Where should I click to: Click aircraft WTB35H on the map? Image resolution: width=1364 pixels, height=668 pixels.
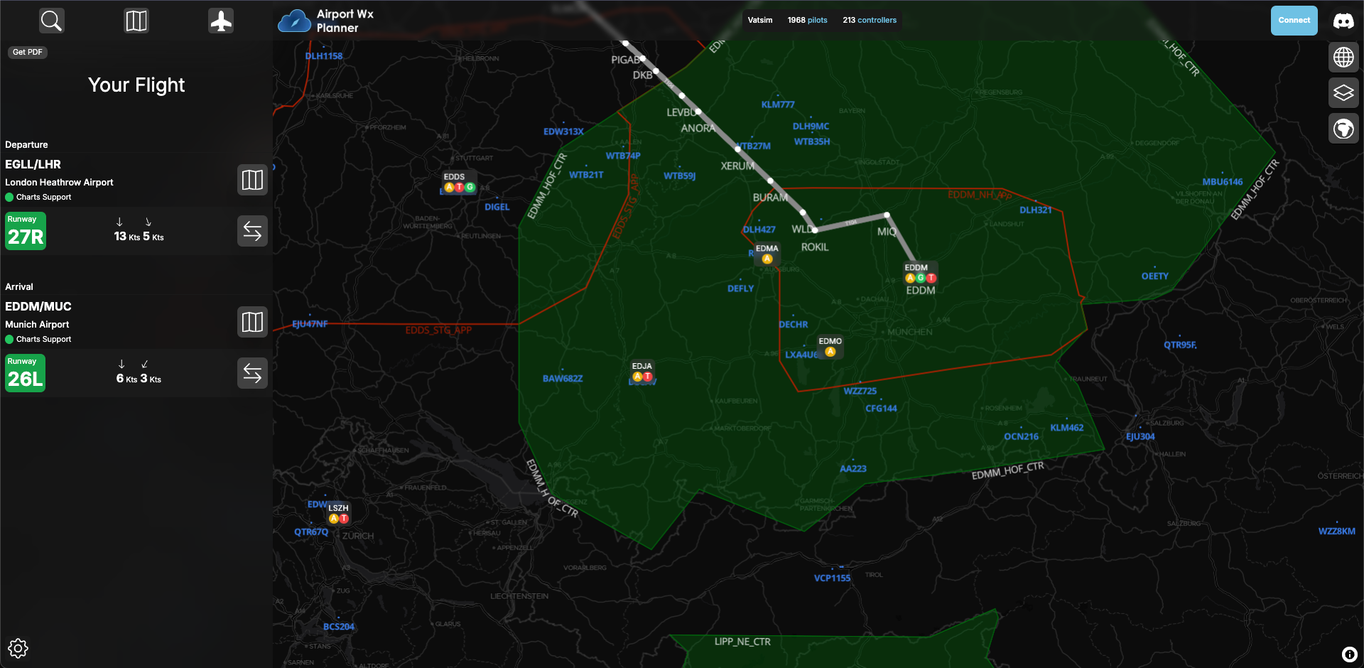pyautogui.click(x=812, y=141)
